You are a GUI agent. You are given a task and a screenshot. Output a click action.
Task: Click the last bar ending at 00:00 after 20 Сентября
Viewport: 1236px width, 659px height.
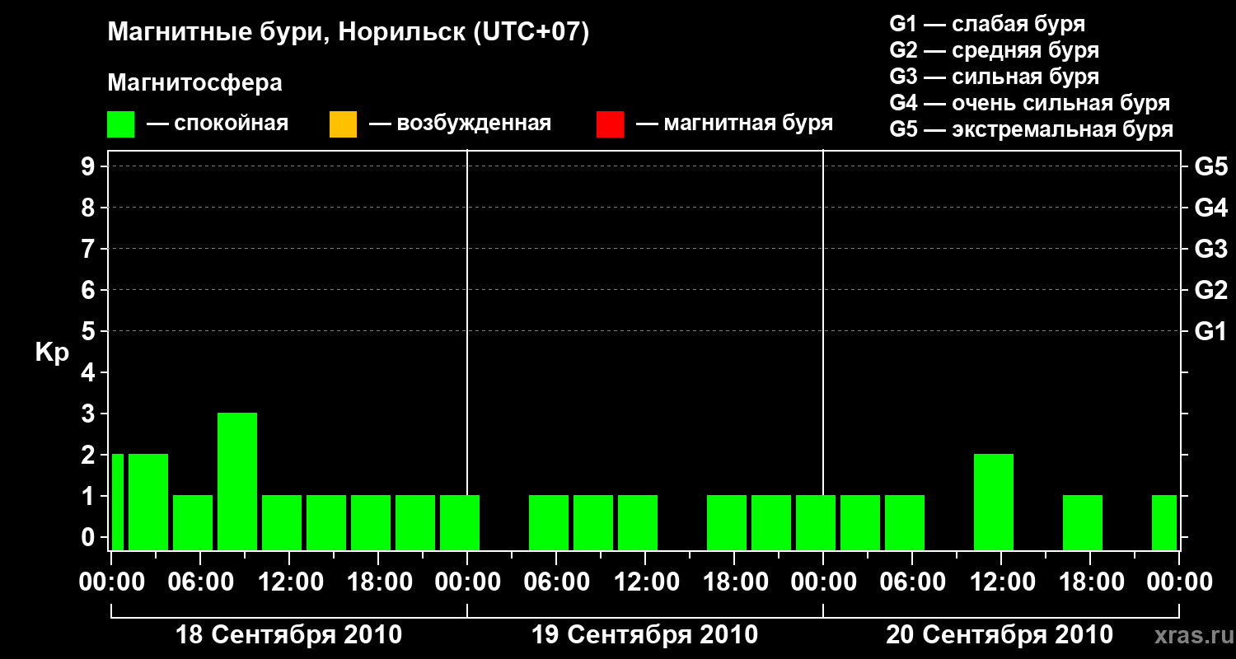(x=1164, y=522)
